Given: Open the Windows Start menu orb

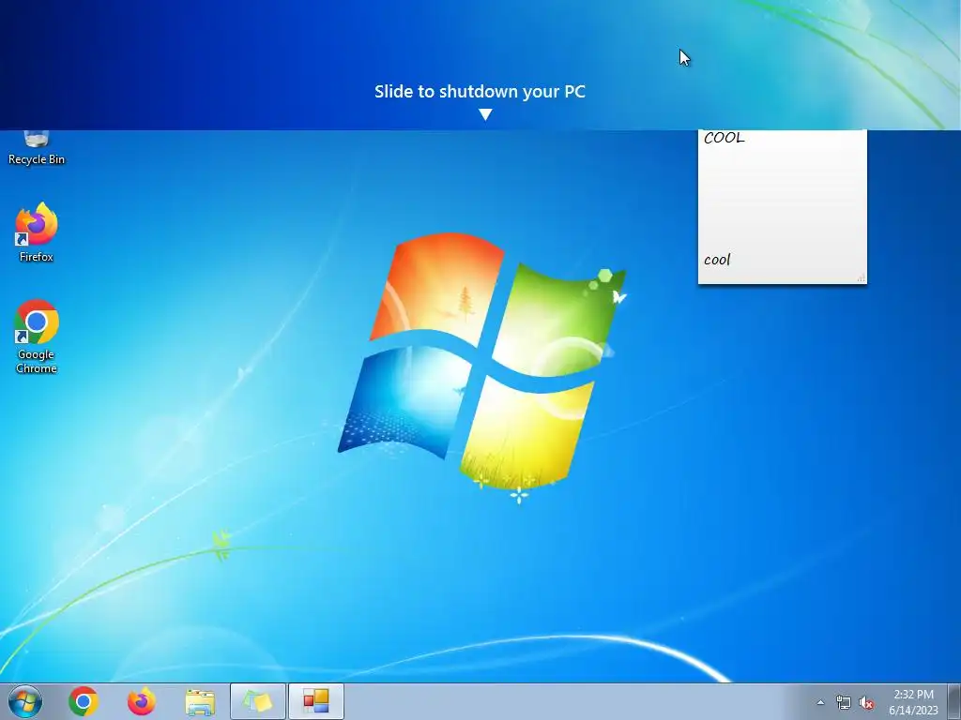Looking at the screenshot, I should [25, 701].
